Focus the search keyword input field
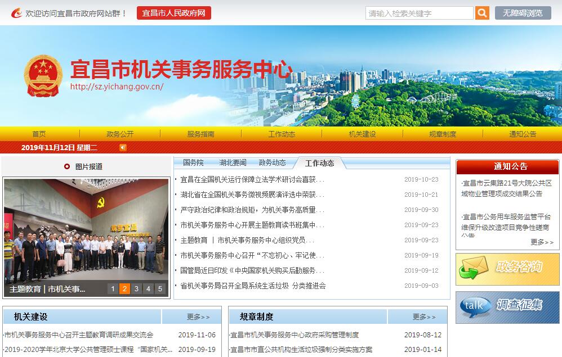562x357 pixels. tap(420, 13)
